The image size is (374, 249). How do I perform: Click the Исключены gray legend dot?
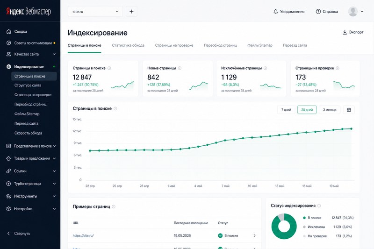[x=304, y=227]
